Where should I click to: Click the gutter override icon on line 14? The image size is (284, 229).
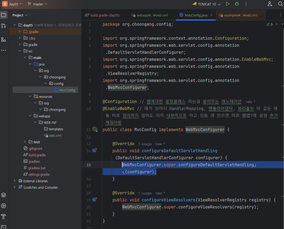[95, 151]
